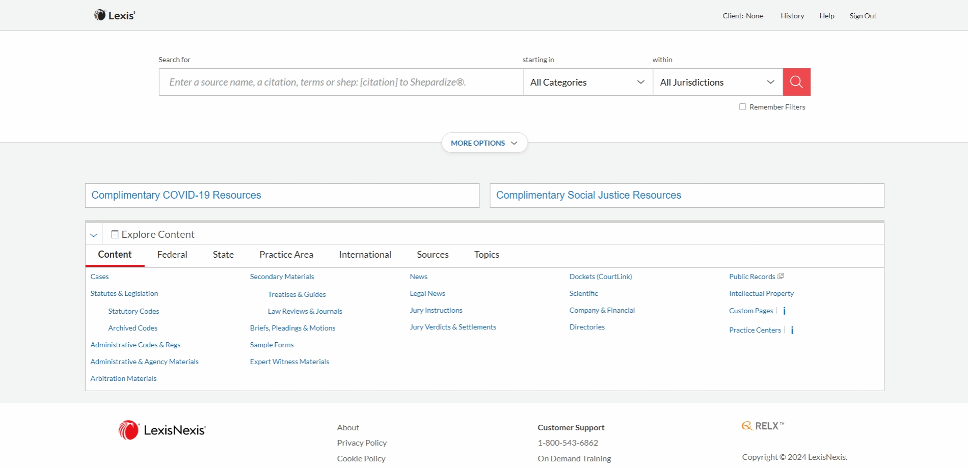Open the Cookie Policy footer link

pyautogui.click(x=361, y=459)
